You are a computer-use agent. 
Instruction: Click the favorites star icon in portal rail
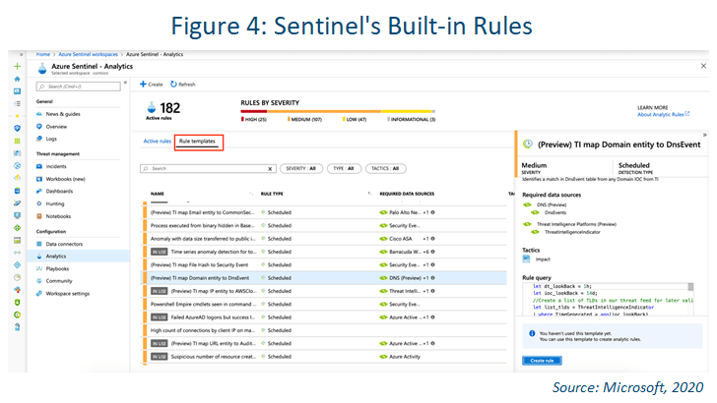[x=18, y=116]
